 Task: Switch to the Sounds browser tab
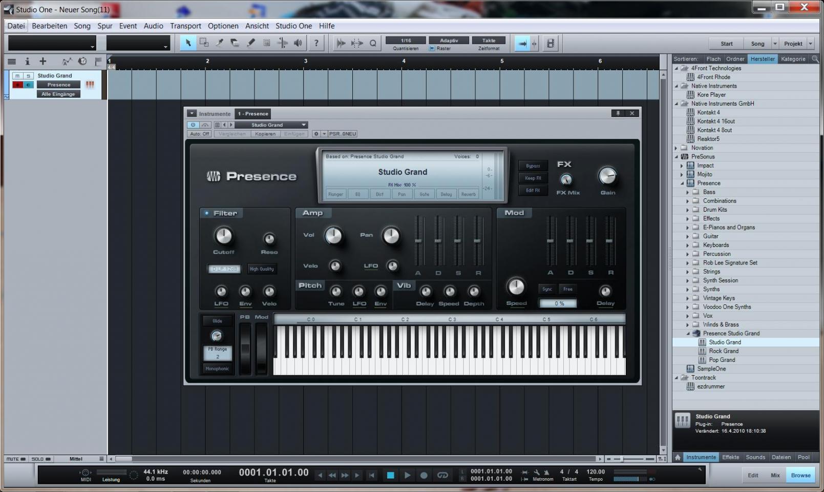point(755,457)
